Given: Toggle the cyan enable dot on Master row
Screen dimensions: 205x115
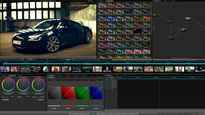Looking at the screenshot, I should pos(105,79).
